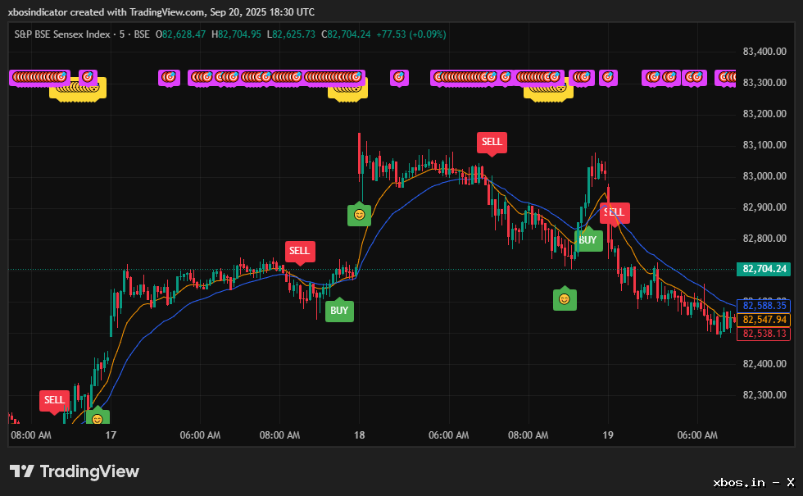This screenshot has width=803, height=496.
Task: Click the TradingView logo icon
Action: click(22, 471)
